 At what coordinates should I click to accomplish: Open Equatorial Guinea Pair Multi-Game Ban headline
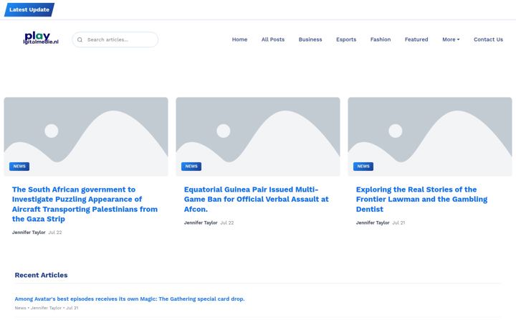pos(257,199)
